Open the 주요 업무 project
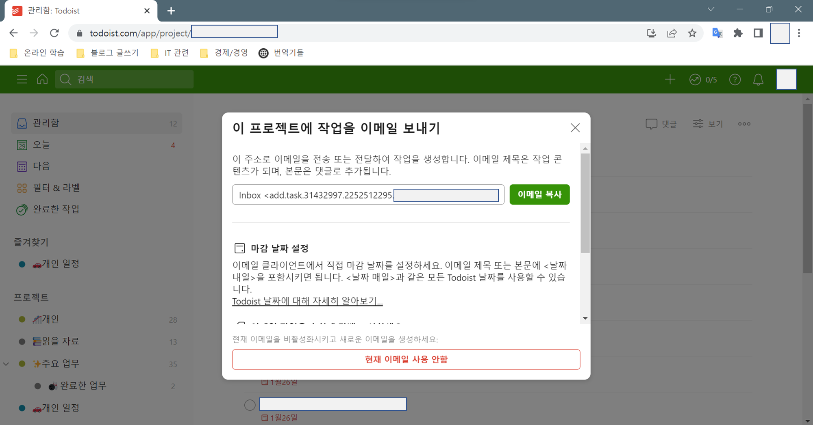 (96, 364)
